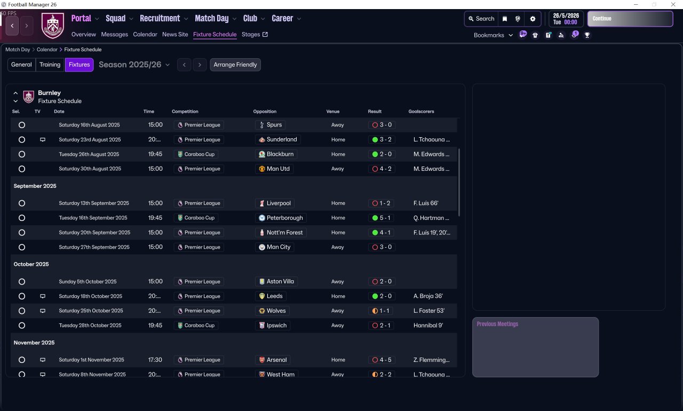Click the trophy icon in the bookmarks bar
The width and height of the screenshot is (683, 411).
point(587,35)
